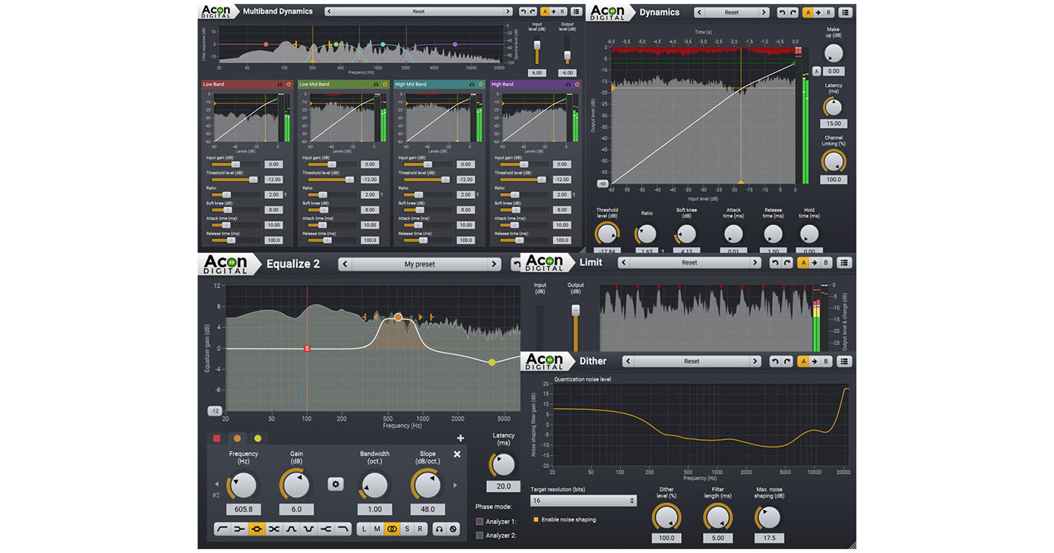
Task: Click undo arrow in Dynamics plugin header
Action: coord(781,13)
